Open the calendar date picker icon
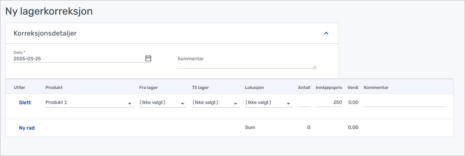Image resolution: width=465 pixels, height=156 pixels. pyautogui.click(x=148, y=58)
